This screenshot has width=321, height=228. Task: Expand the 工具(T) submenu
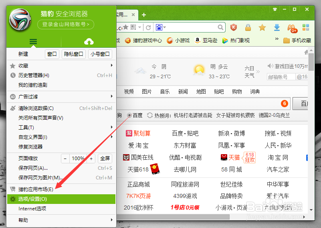point(111,127)
